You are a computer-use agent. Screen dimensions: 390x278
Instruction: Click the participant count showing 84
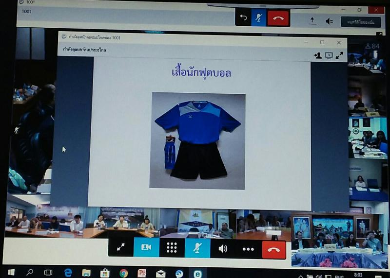coord(372,46)
